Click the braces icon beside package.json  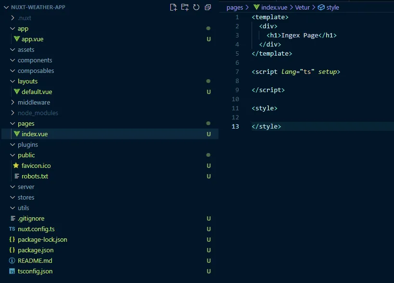pyautogui.click(x=12, y=250)
